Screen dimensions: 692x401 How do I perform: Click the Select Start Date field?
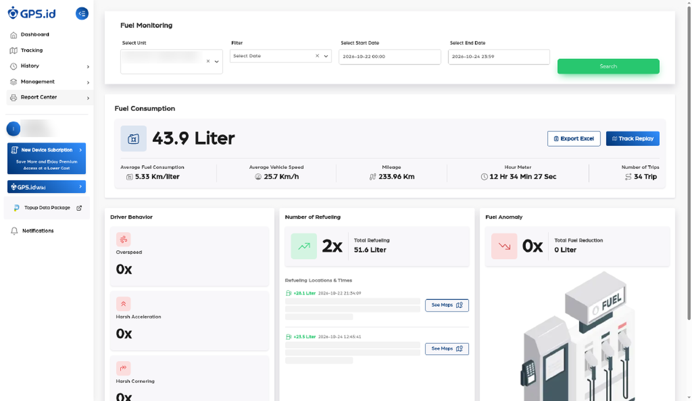click(390, 57)
